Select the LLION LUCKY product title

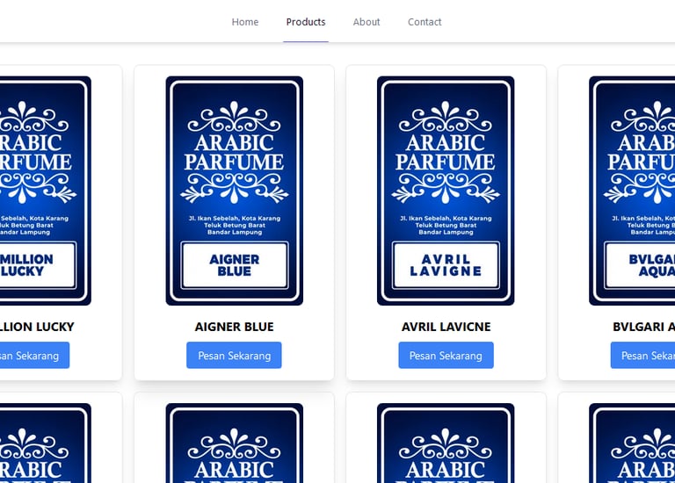click(x=37, y=327)
